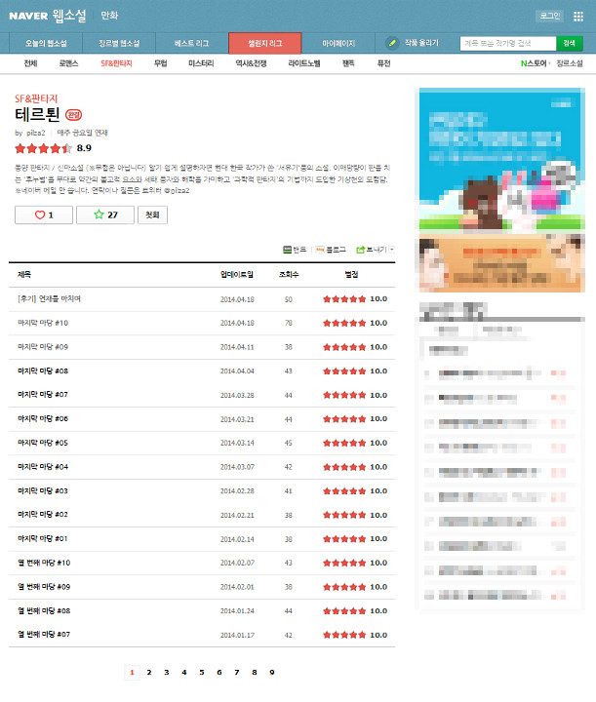
Task: Select the 로맨스 genre menu
Action: [68, 63]
